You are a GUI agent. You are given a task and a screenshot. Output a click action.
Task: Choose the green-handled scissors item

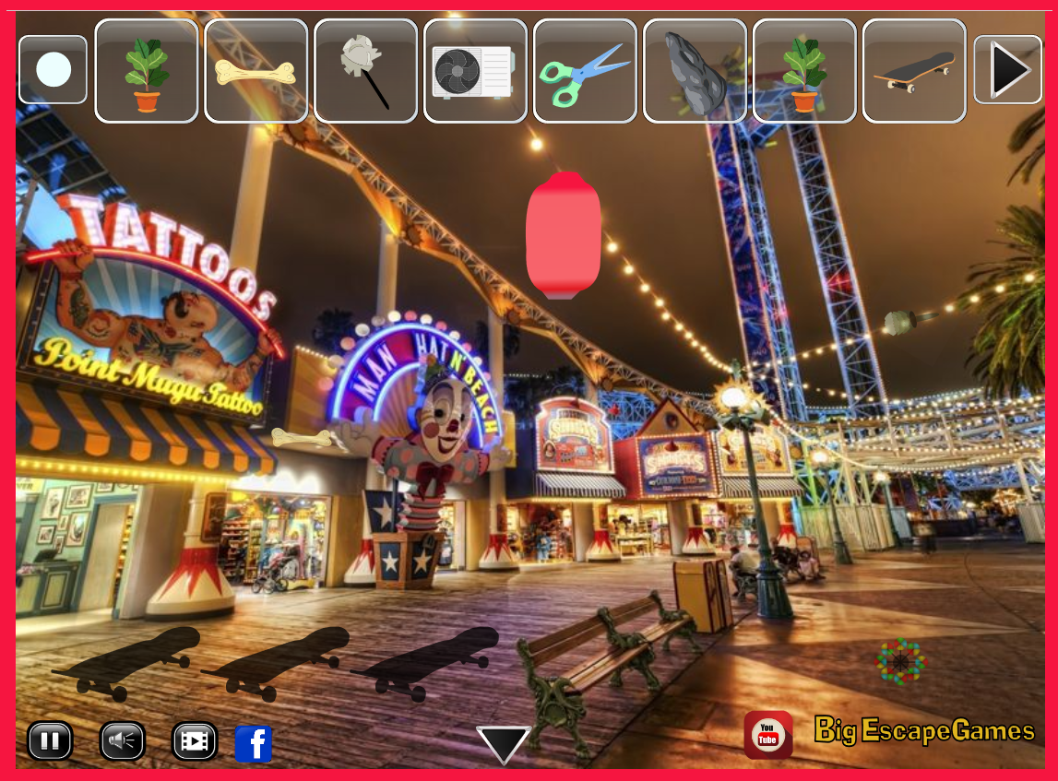point(584,72)
